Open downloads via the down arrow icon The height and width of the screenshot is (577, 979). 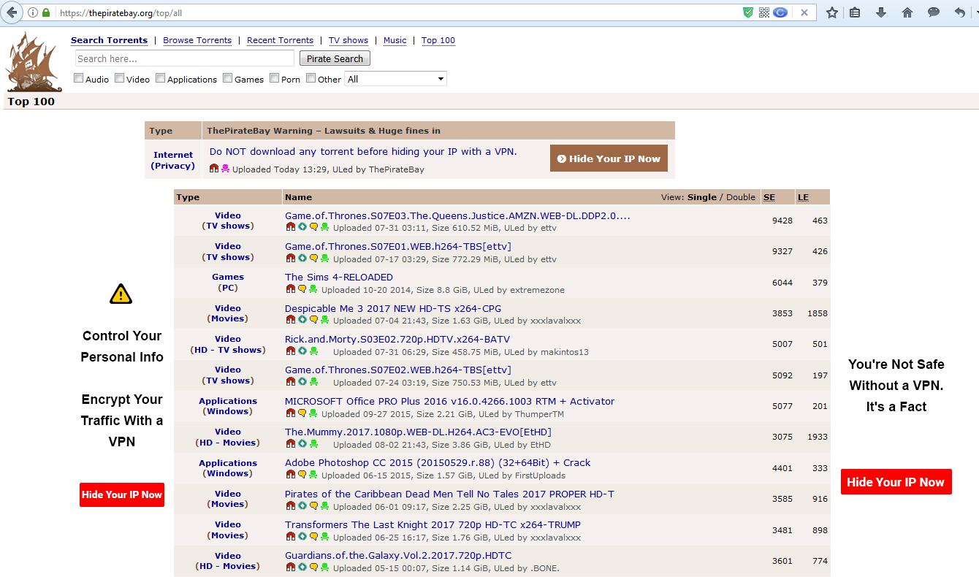click(x=880, y=12)
